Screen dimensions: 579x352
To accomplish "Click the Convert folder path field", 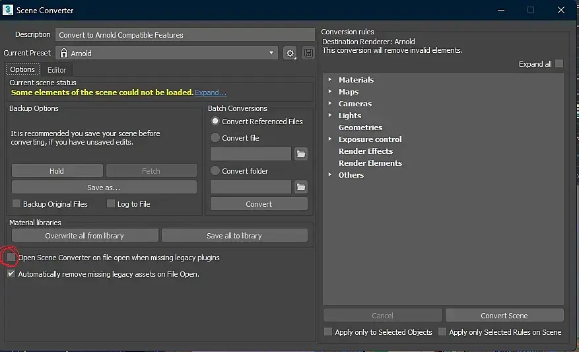I will [251, 187].
